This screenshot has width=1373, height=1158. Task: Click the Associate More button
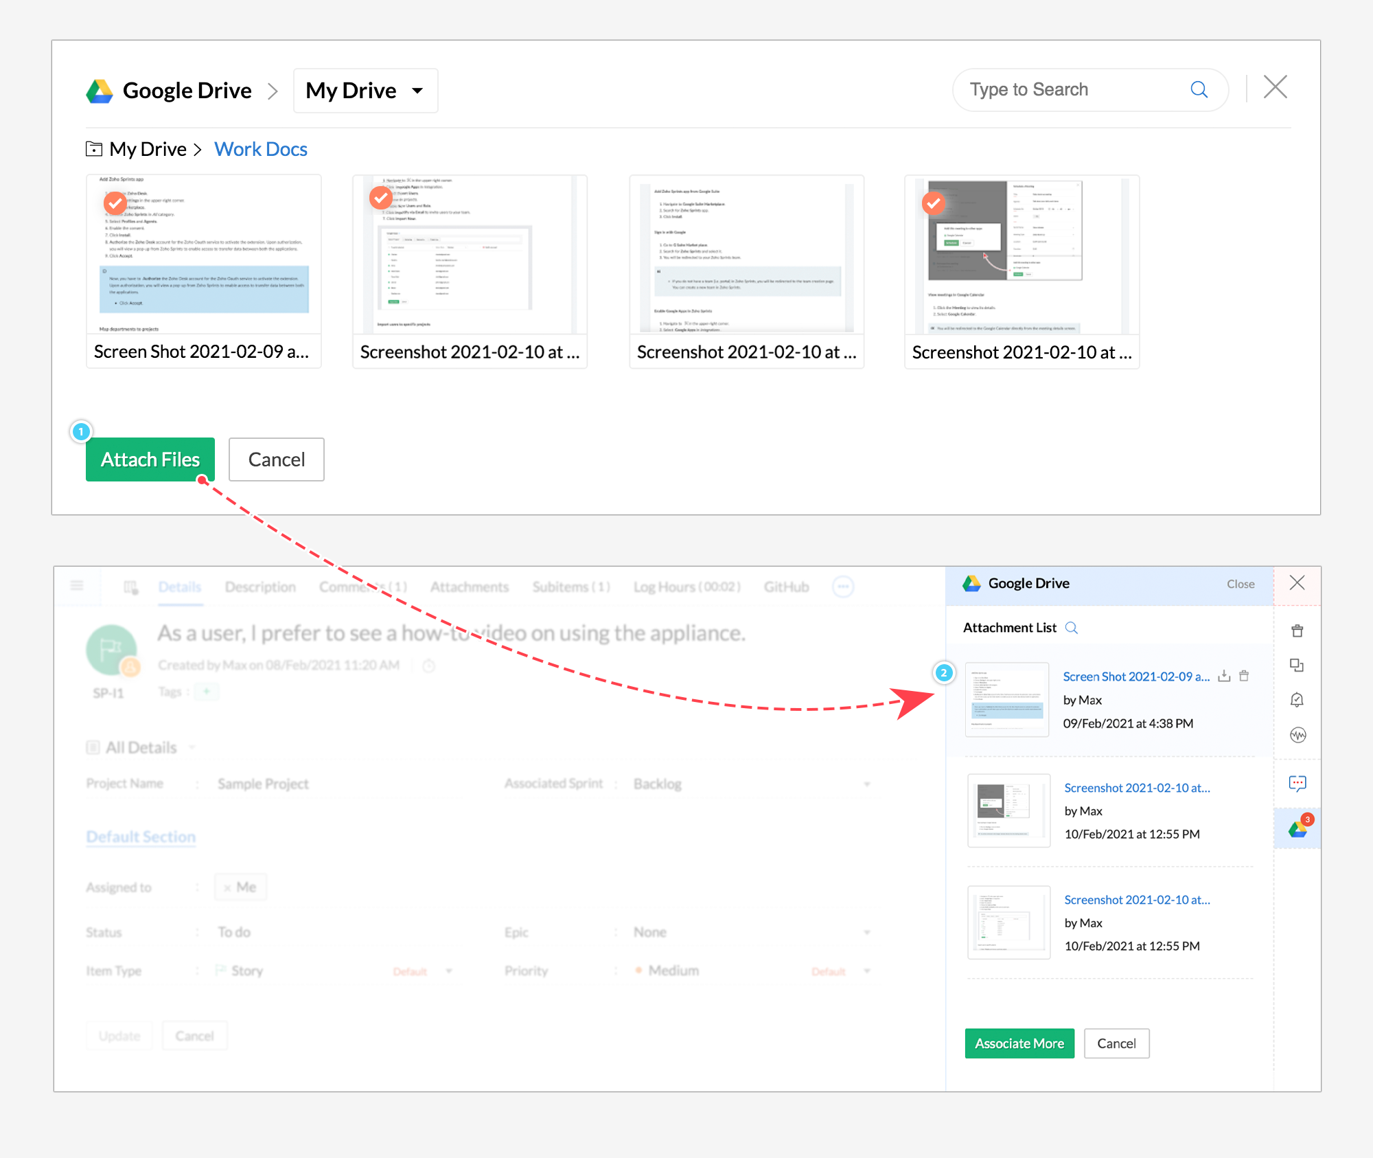(1019, 1043)
